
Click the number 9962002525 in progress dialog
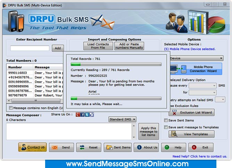pyautogui.click(x=98, y=76)
